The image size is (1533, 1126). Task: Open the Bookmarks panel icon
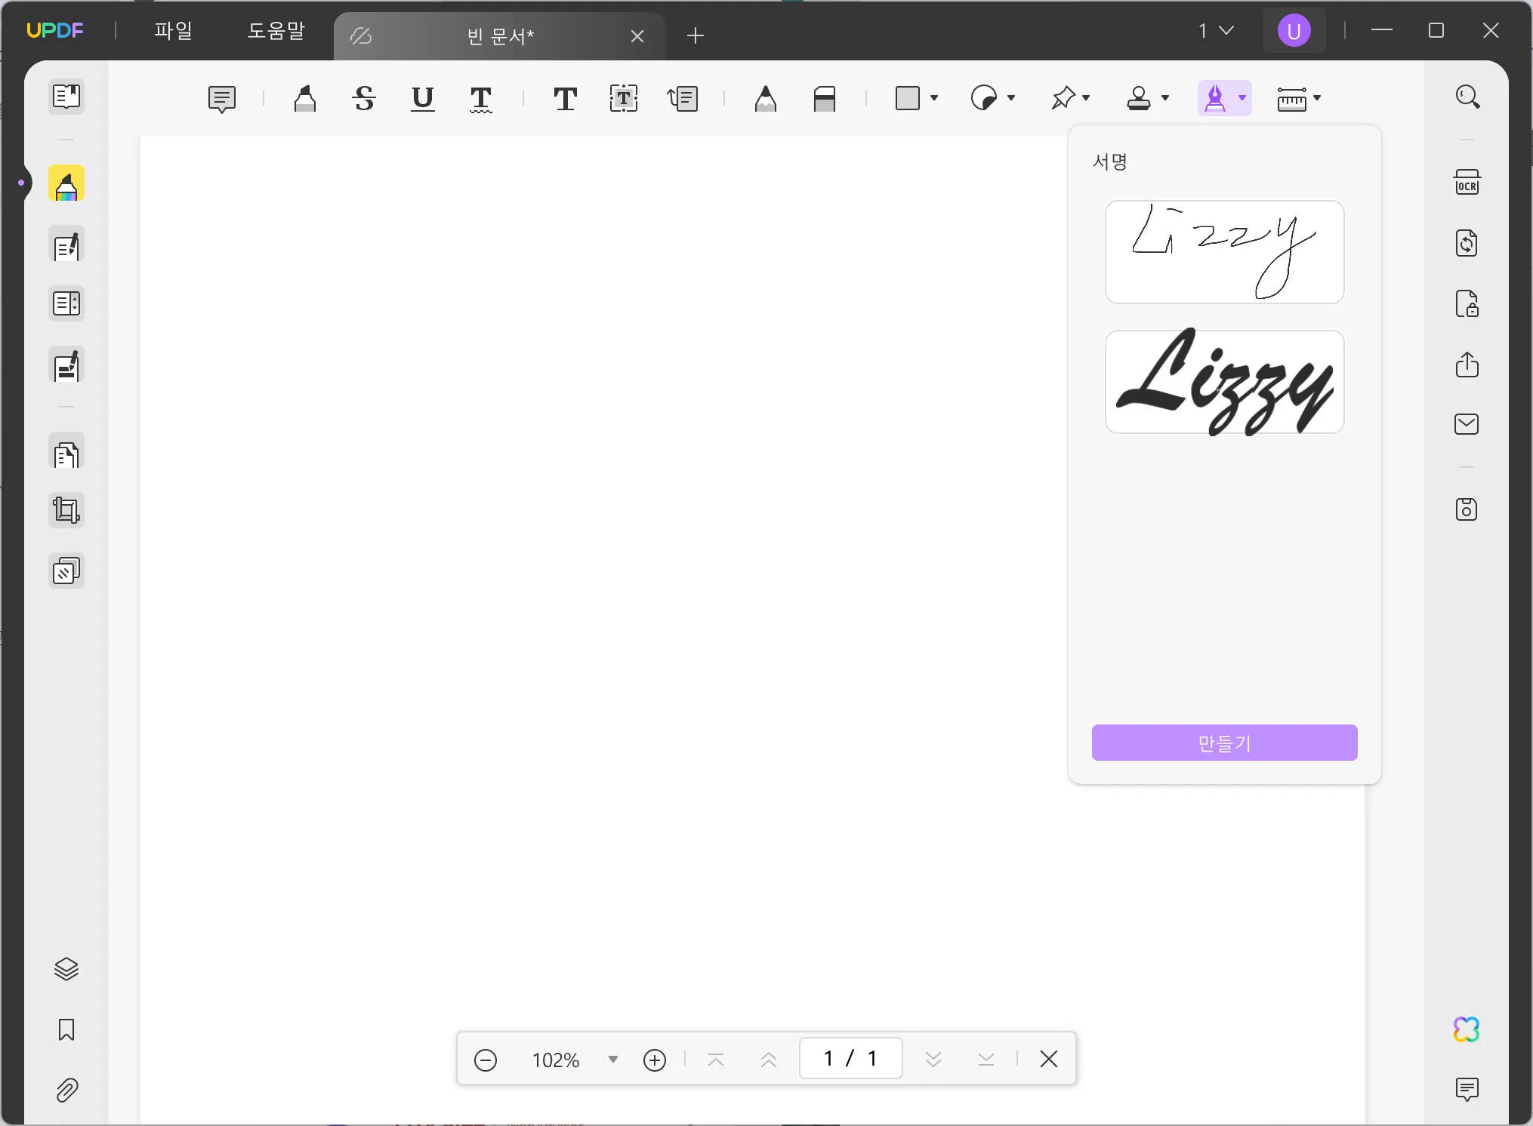click(x=66, y=1030)
